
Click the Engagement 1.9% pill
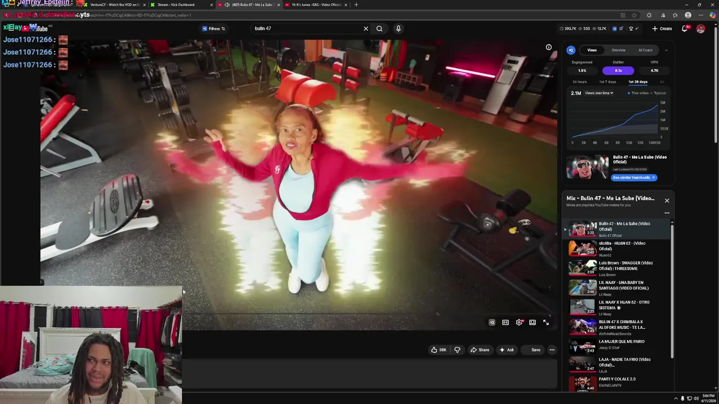(x=582, y=71)
